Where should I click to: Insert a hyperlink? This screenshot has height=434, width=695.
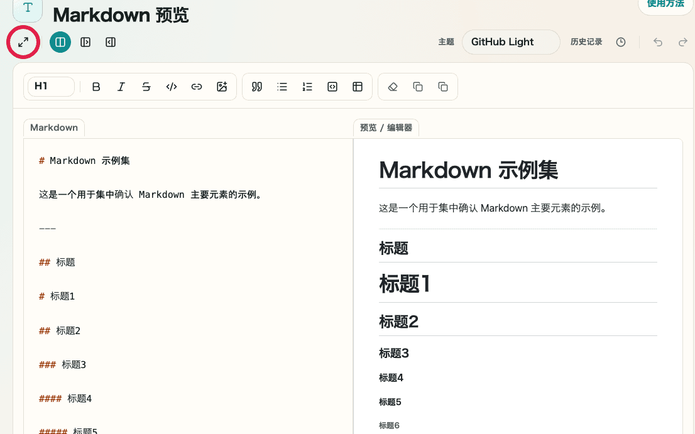(197, 87)
